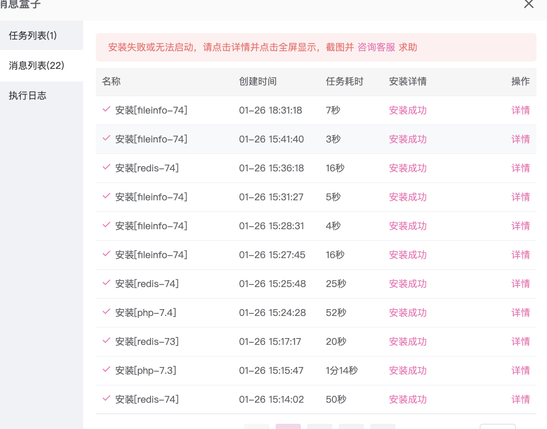Click the 名称 column header
The height and width of the screenshot is (429, 547).
111,81
